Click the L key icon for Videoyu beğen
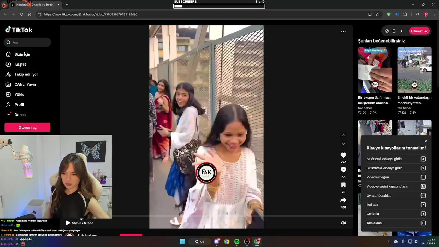The height and width of the screenshot is (247, 439). (x=423, y=177)
